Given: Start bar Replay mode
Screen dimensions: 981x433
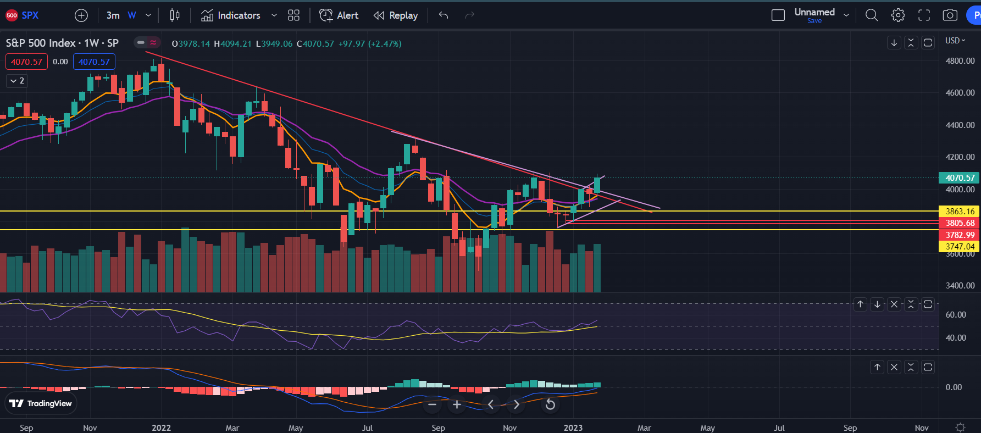Looking at the screenshot, I should tap(396, 15).
